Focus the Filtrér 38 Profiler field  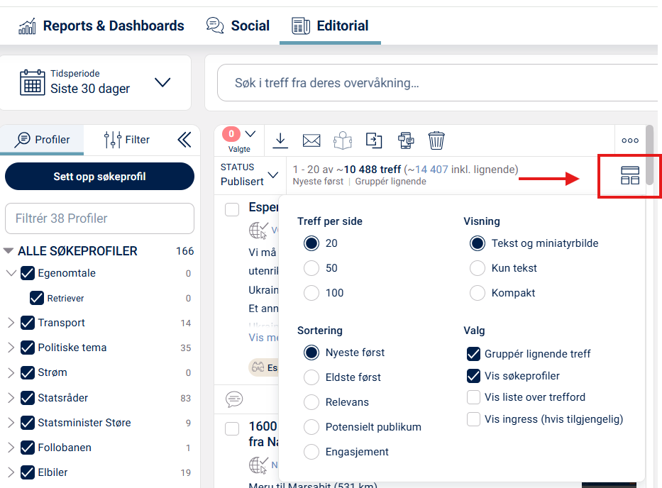pyautogui.click(x=99, y=218)
